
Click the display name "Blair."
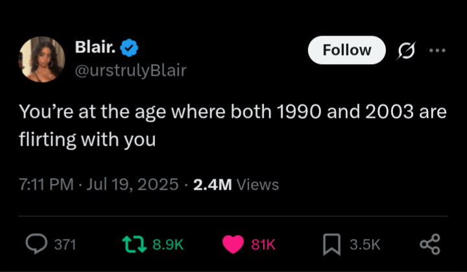pyautogui.click(x=95, y=48)
